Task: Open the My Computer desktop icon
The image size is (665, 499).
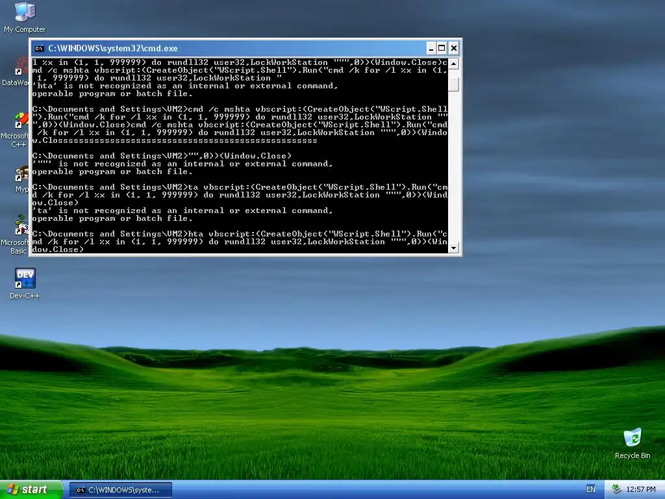Action: 24,17
